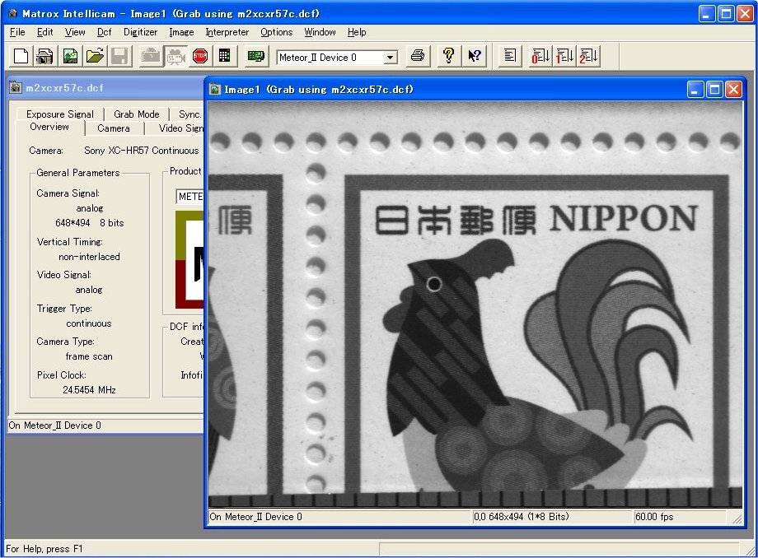758x558 pixels.
Task: Click the yellow question mark Help icon
Action: [448, 56]
